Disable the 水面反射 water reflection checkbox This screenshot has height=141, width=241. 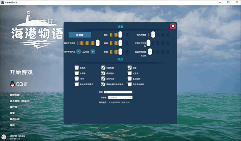coord(103,68)
